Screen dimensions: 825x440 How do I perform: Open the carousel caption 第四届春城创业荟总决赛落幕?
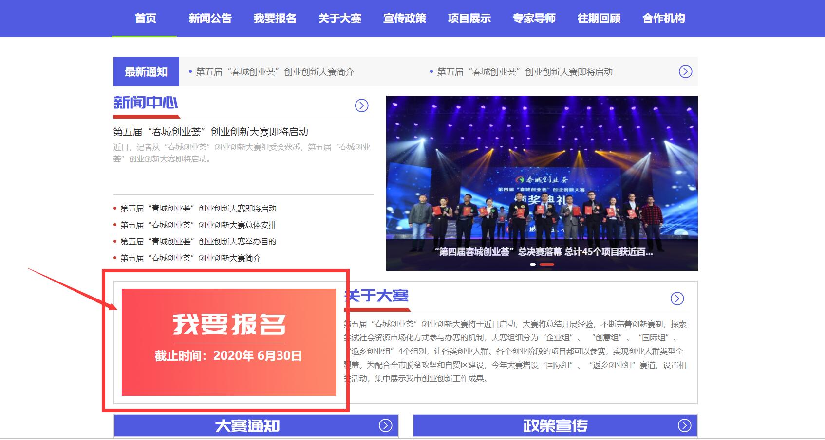click(x=543, y=252)
